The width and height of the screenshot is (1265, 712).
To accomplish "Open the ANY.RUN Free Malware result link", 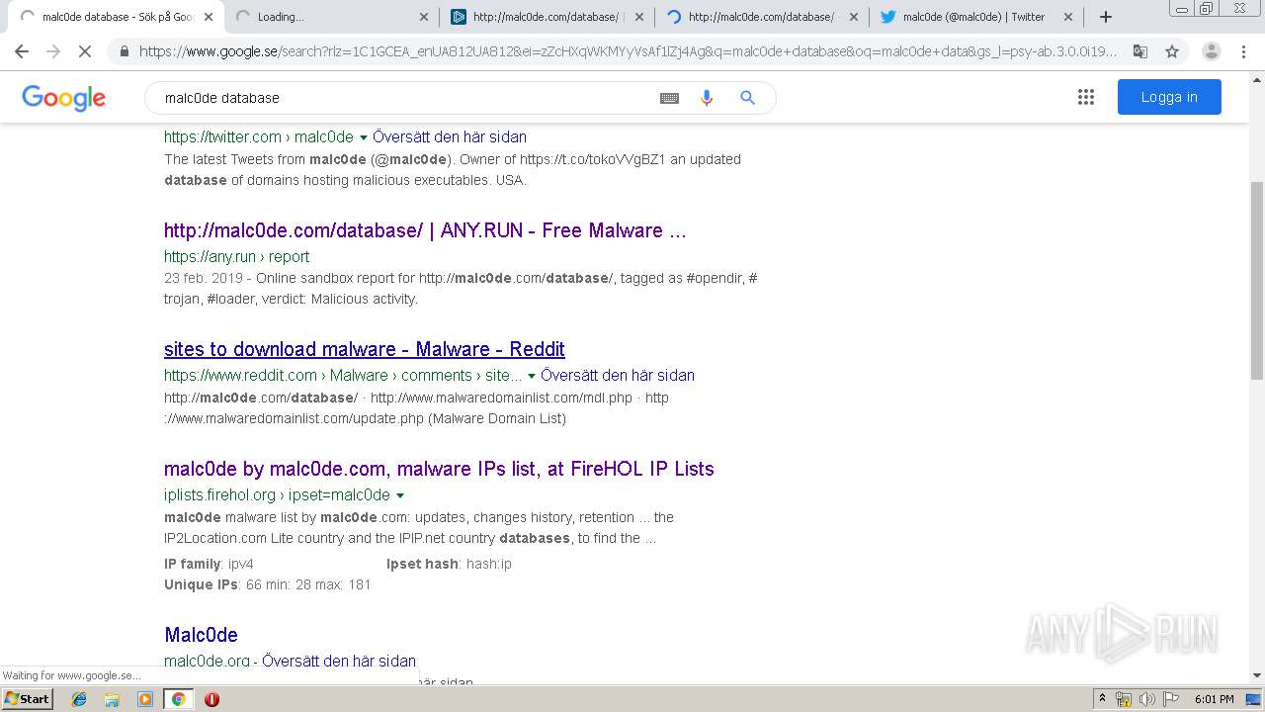I will click(x=425, y=230).
